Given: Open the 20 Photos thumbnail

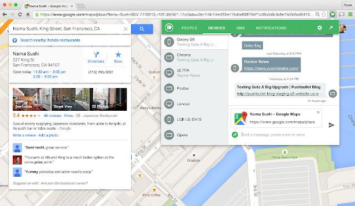Looking at the screenshot, I should click(x=108, y=99).
